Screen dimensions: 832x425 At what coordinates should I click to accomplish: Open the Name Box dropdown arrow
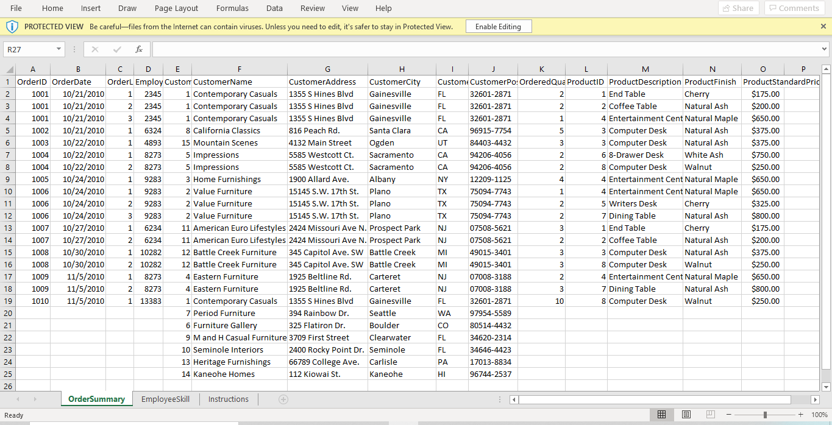click(x=57, y=48)
